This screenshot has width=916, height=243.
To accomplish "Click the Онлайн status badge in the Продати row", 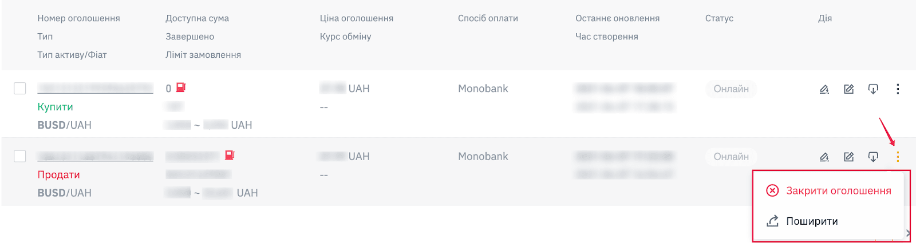I will 731,157.
